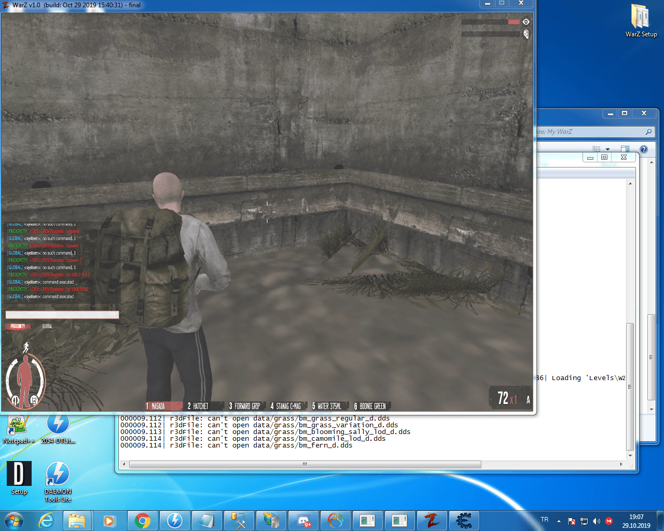Viewport: 664px width, 531px height.
Task: Click the search magnifier in Explorer window
Action: pos(648,132)
